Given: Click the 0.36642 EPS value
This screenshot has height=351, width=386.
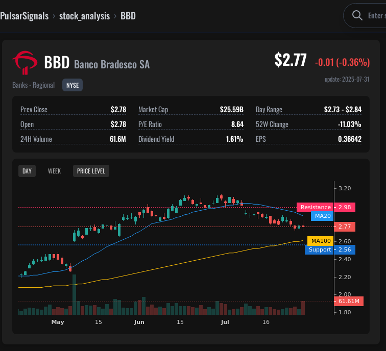Looking at the screenshot, I should (350, 139).
